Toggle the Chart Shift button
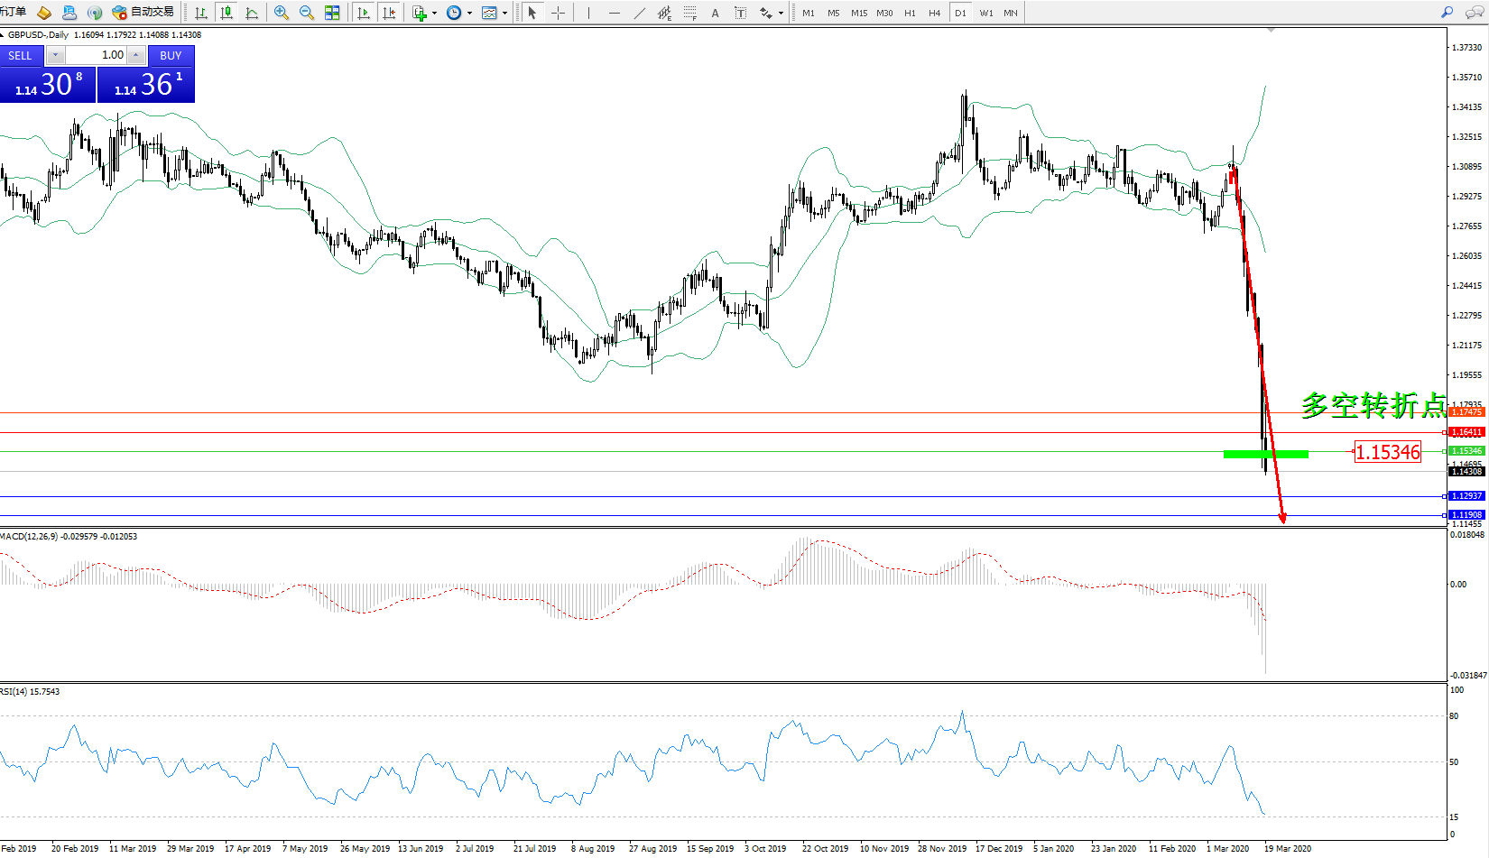 coord(389,13)
